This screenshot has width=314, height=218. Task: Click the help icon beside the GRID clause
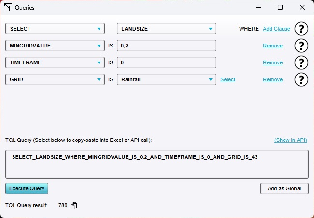[x=301, y=79]
